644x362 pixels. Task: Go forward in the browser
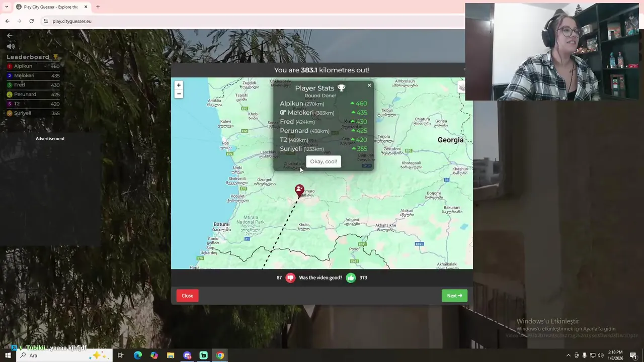(x=19, y=21)
